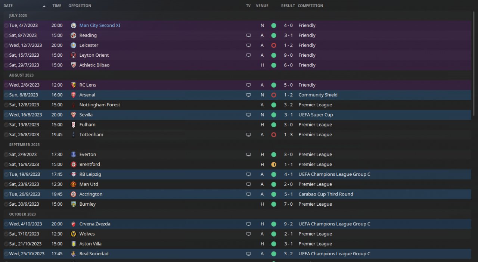The height and width of the screenshot is (262, 478).
Task: Collapse the July 2023 month group
Action: point(18,16)
